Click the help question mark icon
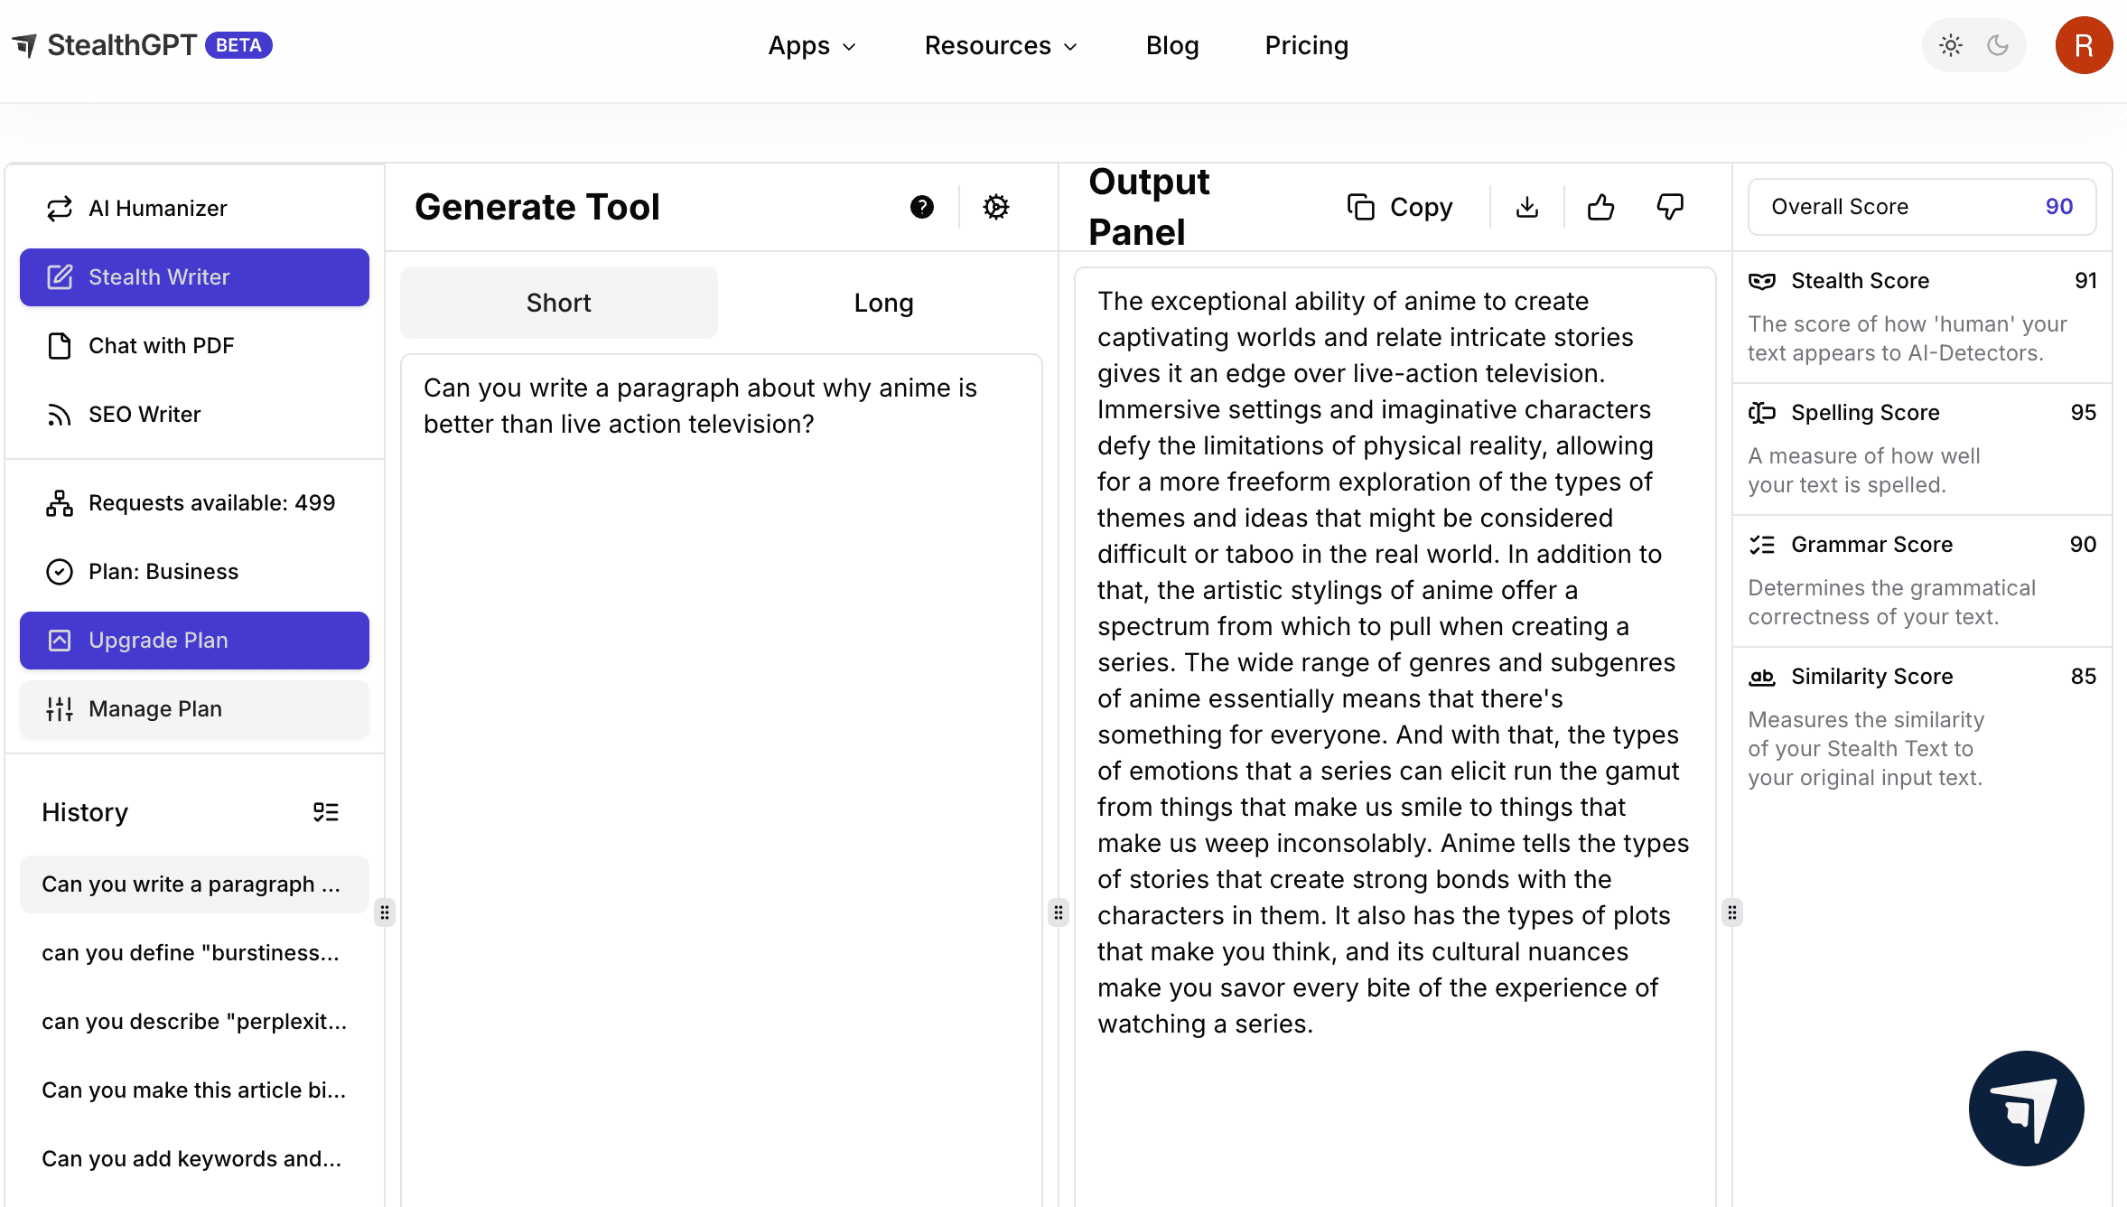2127x1207 pixels. [x=921, y=207]
